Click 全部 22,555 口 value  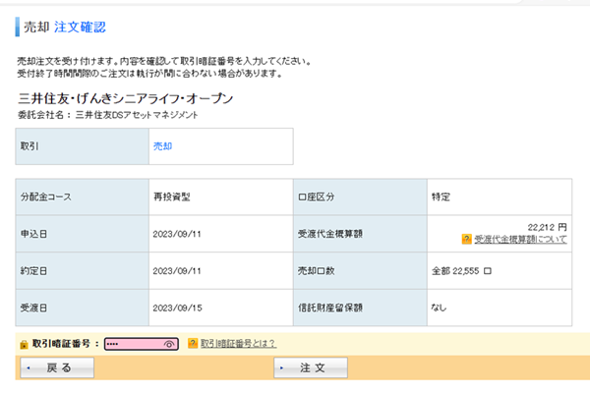click(461, 271)
